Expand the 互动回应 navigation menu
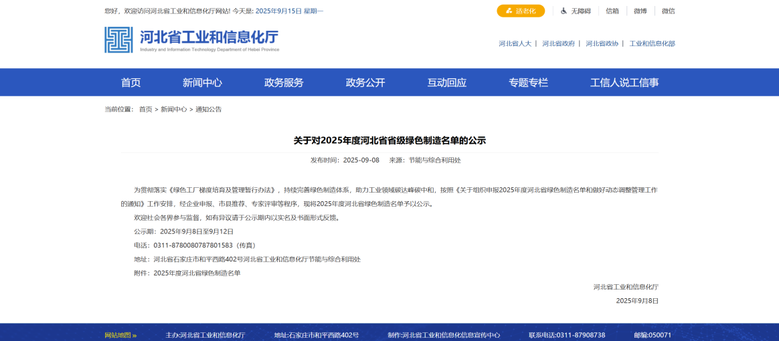Screen dimensions: 779x341 [x=447, y=82]
